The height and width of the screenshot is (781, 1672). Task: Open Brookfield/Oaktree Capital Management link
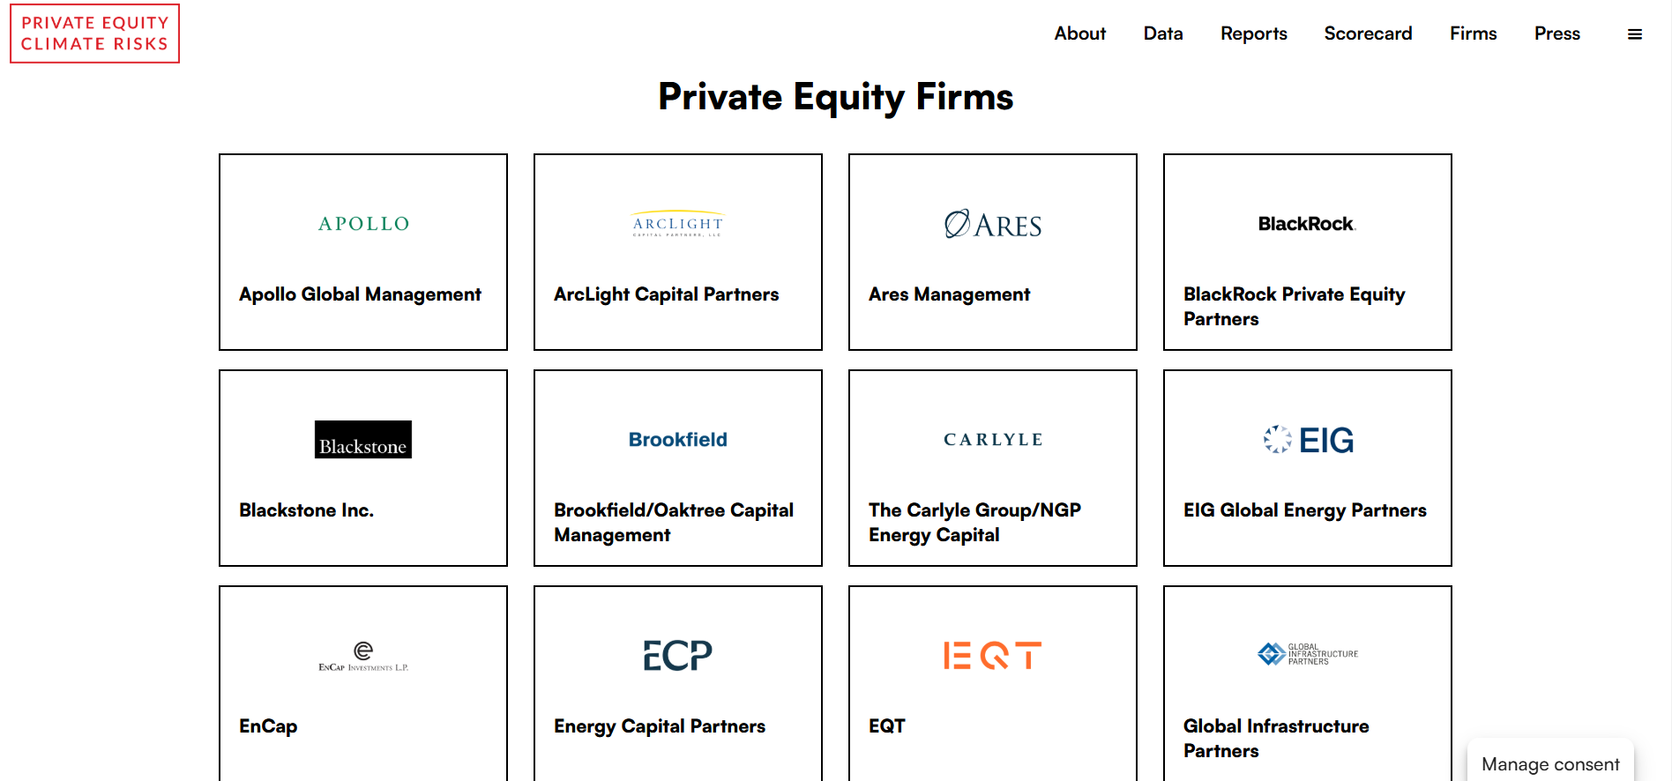674,522
